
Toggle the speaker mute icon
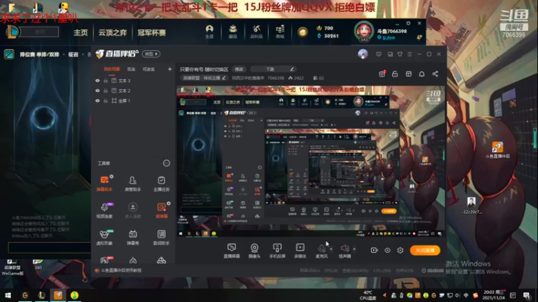(x=344, y=248)
